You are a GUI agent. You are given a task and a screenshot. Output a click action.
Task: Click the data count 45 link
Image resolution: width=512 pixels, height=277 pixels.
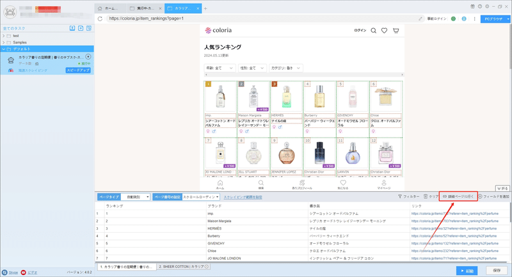pos(37,63)
